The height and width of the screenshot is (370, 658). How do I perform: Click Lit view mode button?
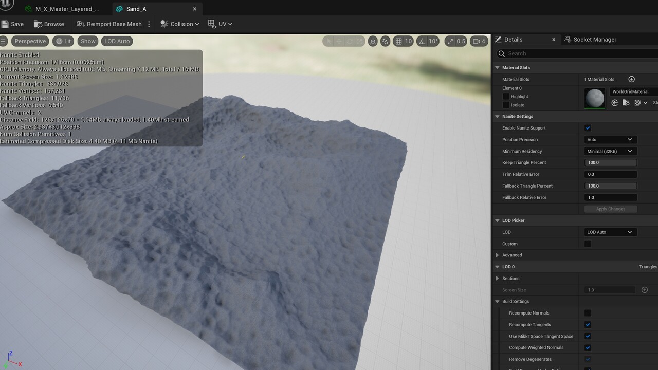64,41
